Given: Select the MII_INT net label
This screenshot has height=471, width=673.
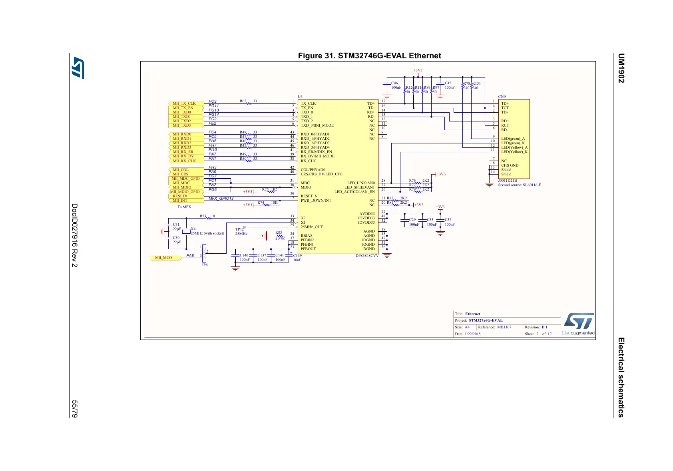Looking at the screenshot, I should (186, 201).
